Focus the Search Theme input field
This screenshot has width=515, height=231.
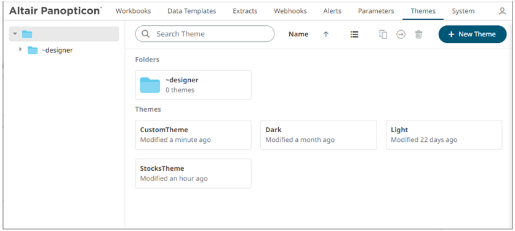point(205,34)
